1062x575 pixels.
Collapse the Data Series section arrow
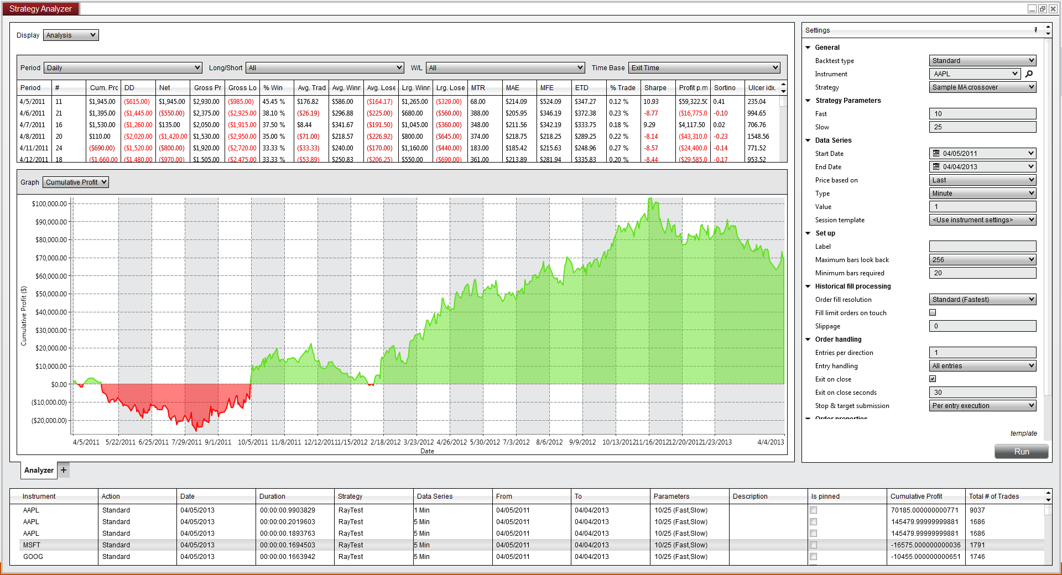click(808, 140)
